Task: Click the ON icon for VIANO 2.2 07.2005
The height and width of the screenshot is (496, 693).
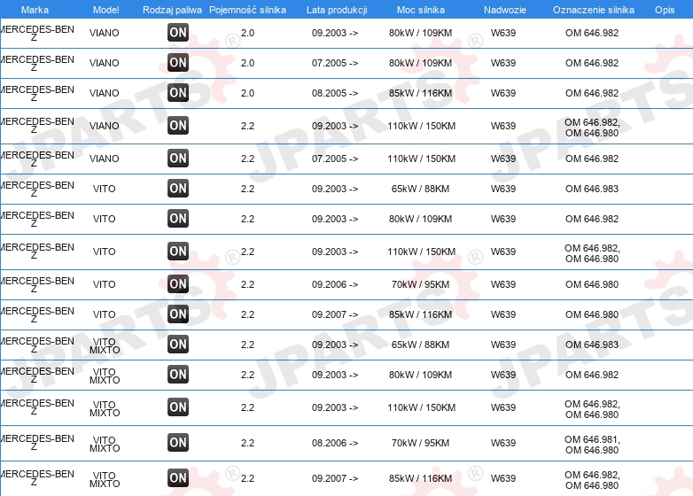Action: 178,159
